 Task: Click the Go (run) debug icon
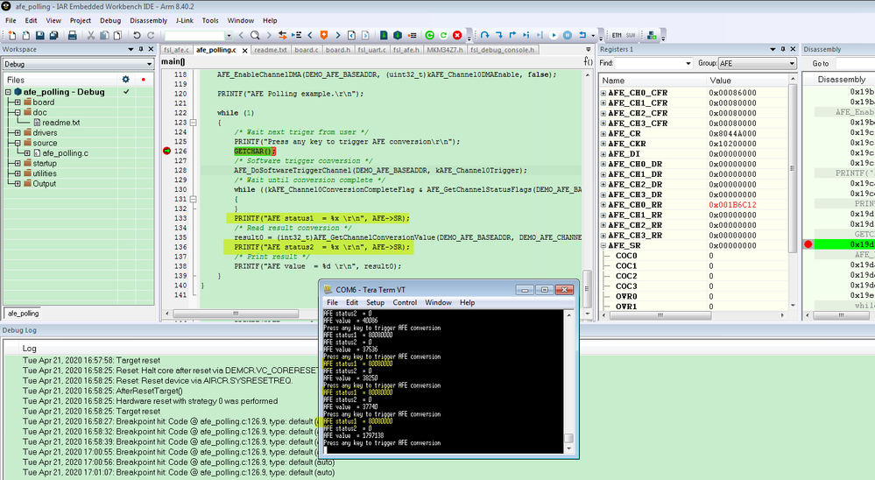[554, 35]
